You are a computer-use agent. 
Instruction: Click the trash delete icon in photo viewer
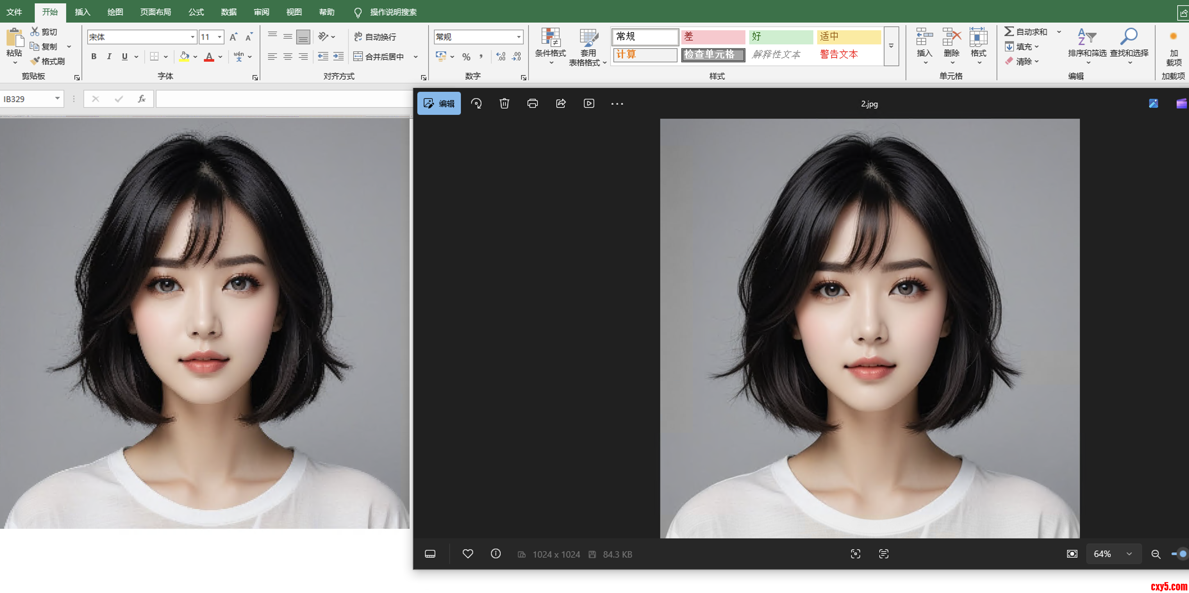pos(504,103)
